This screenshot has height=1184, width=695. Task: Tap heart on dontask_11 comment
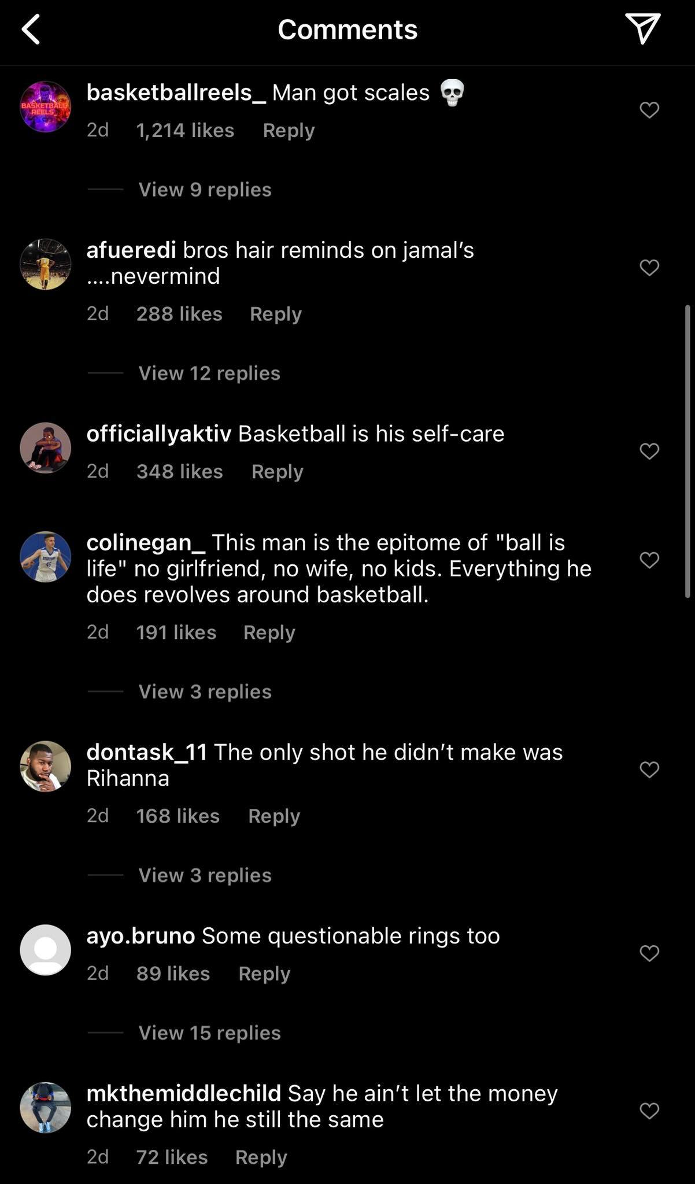tap(649, 770)
